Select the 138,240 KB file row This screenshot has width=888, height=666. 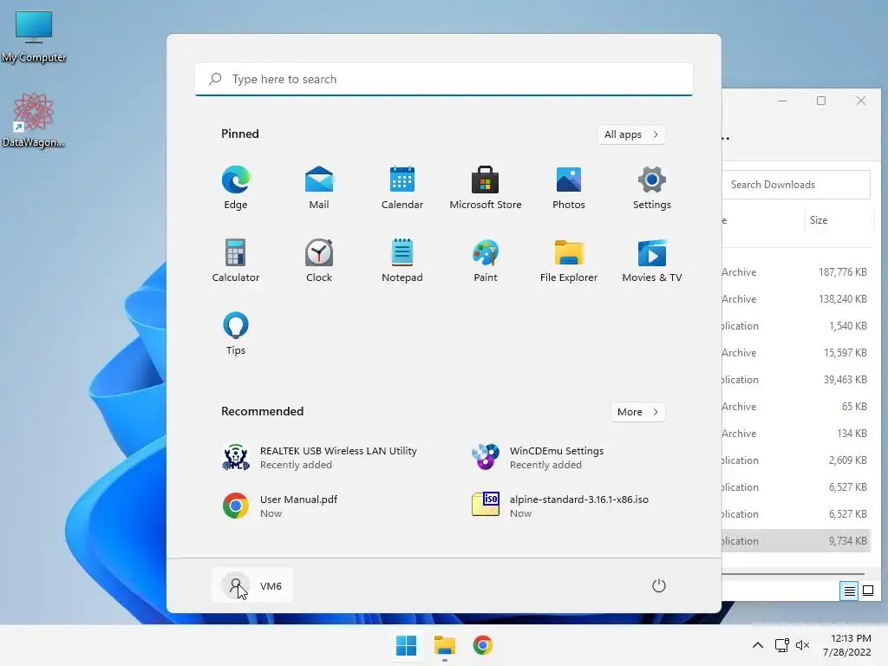pyautogui.click(x=797, y=299)
